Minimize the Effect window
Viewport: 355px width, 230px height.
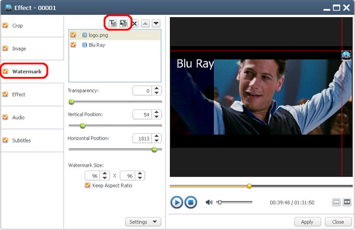click(327, 9)
